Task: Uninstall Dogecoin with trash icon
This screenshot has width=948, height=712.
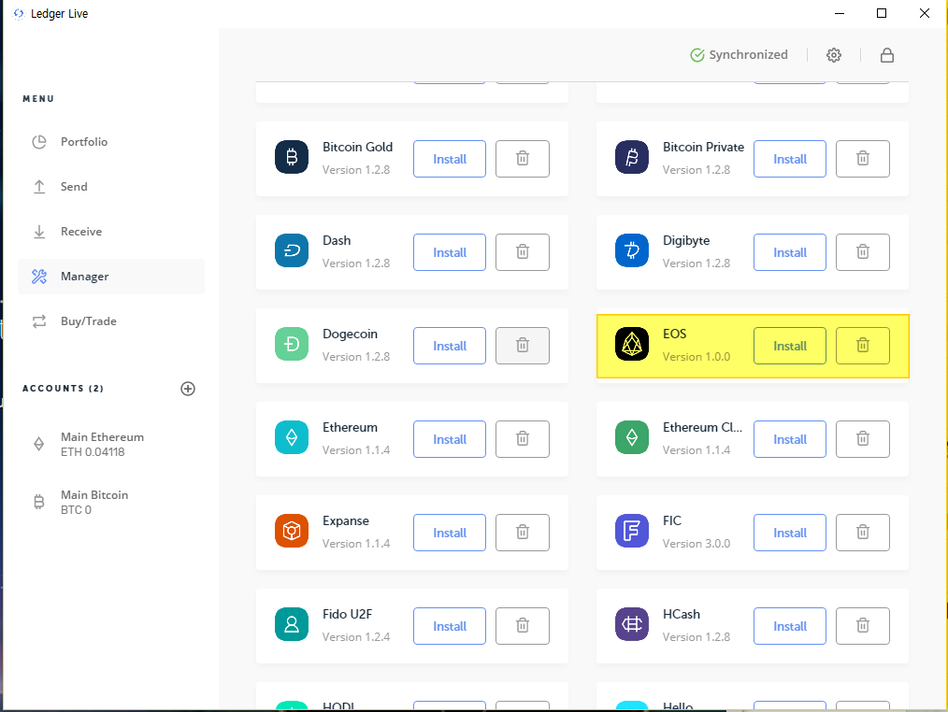Action: 523,346
